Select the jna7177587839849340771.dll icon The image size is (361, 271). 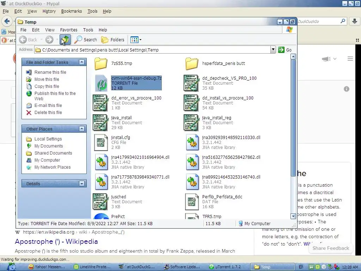pos(101,182)
